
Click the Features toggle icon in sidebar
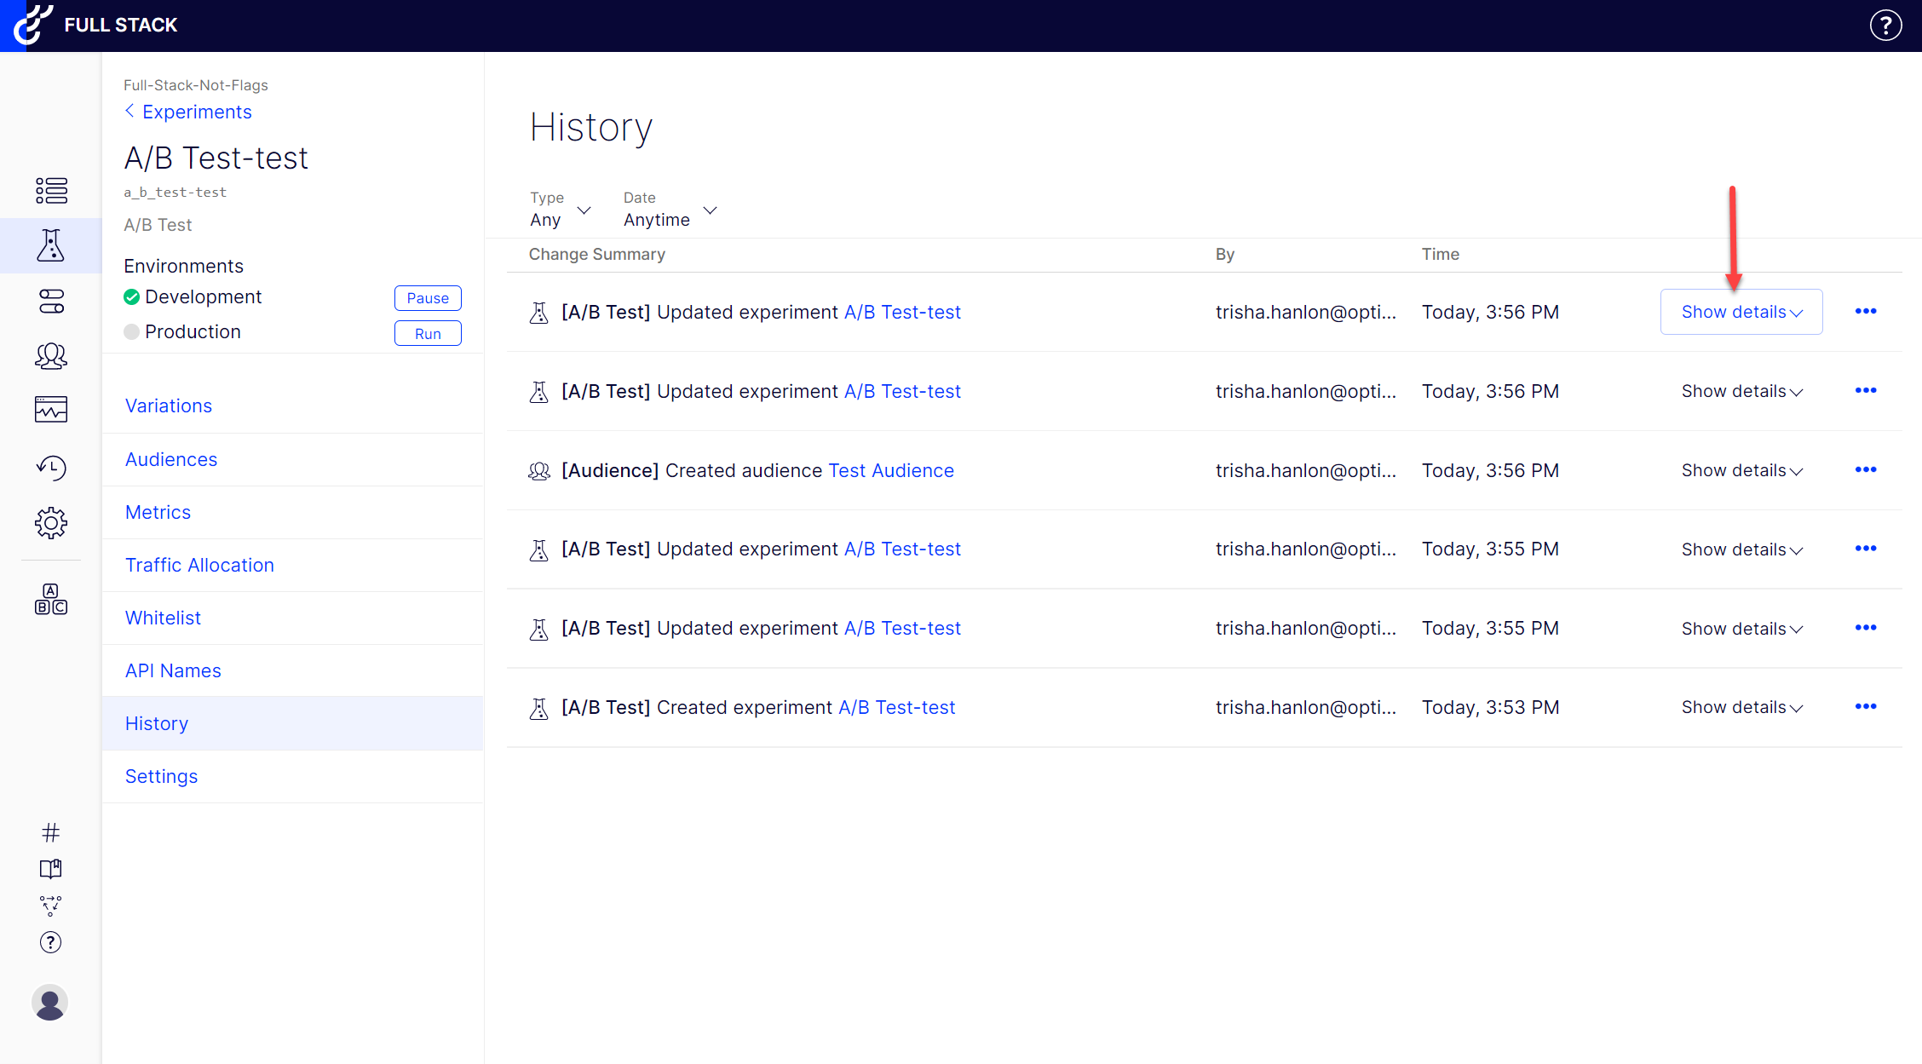(50, 301)
